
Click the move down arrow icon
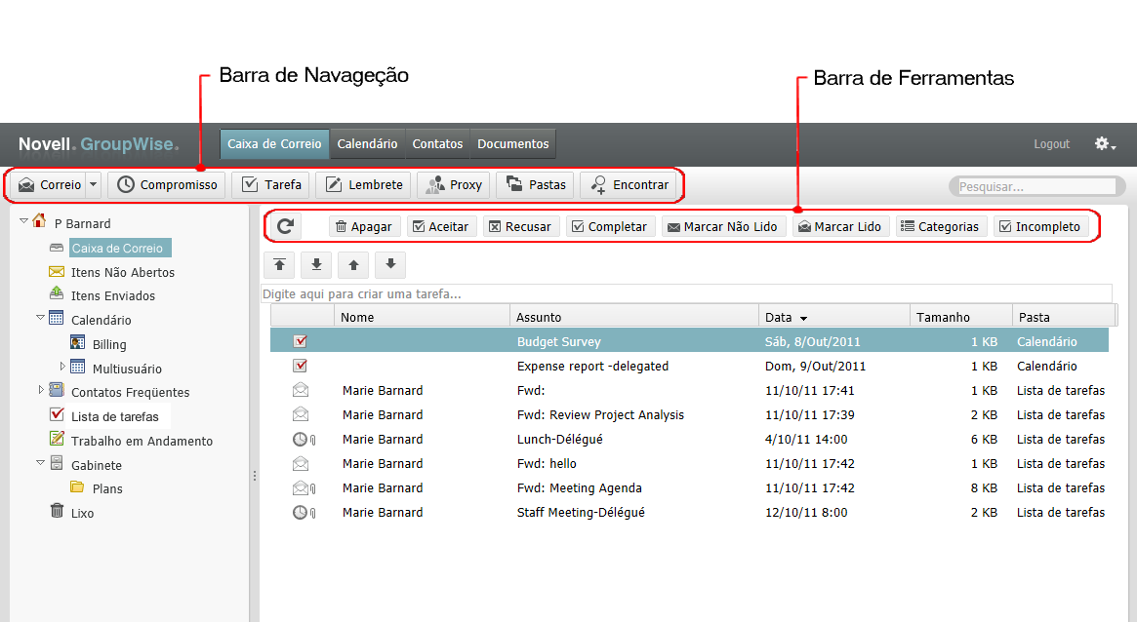(389, 264)
